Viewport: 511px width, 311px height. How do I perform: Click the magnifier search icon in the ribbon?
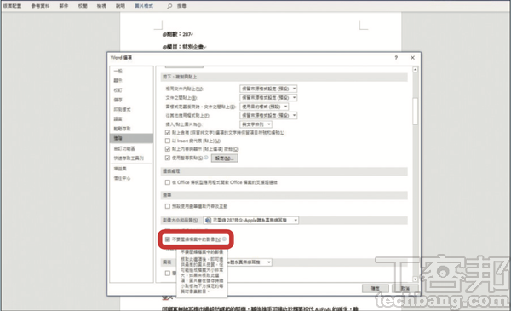[x=169, y=6]
